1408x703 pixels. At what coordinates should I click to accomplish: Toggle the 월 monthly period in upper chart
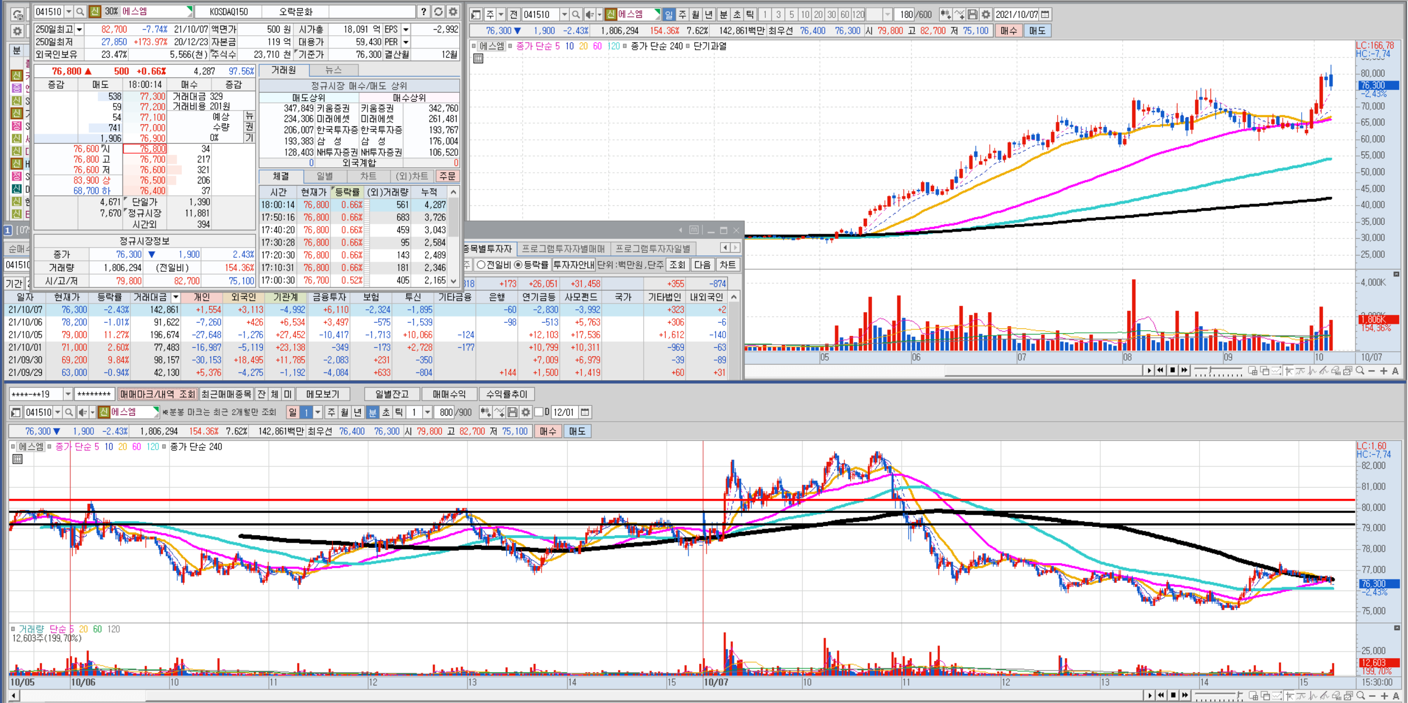pyautogui.click(x=695, y=15)
